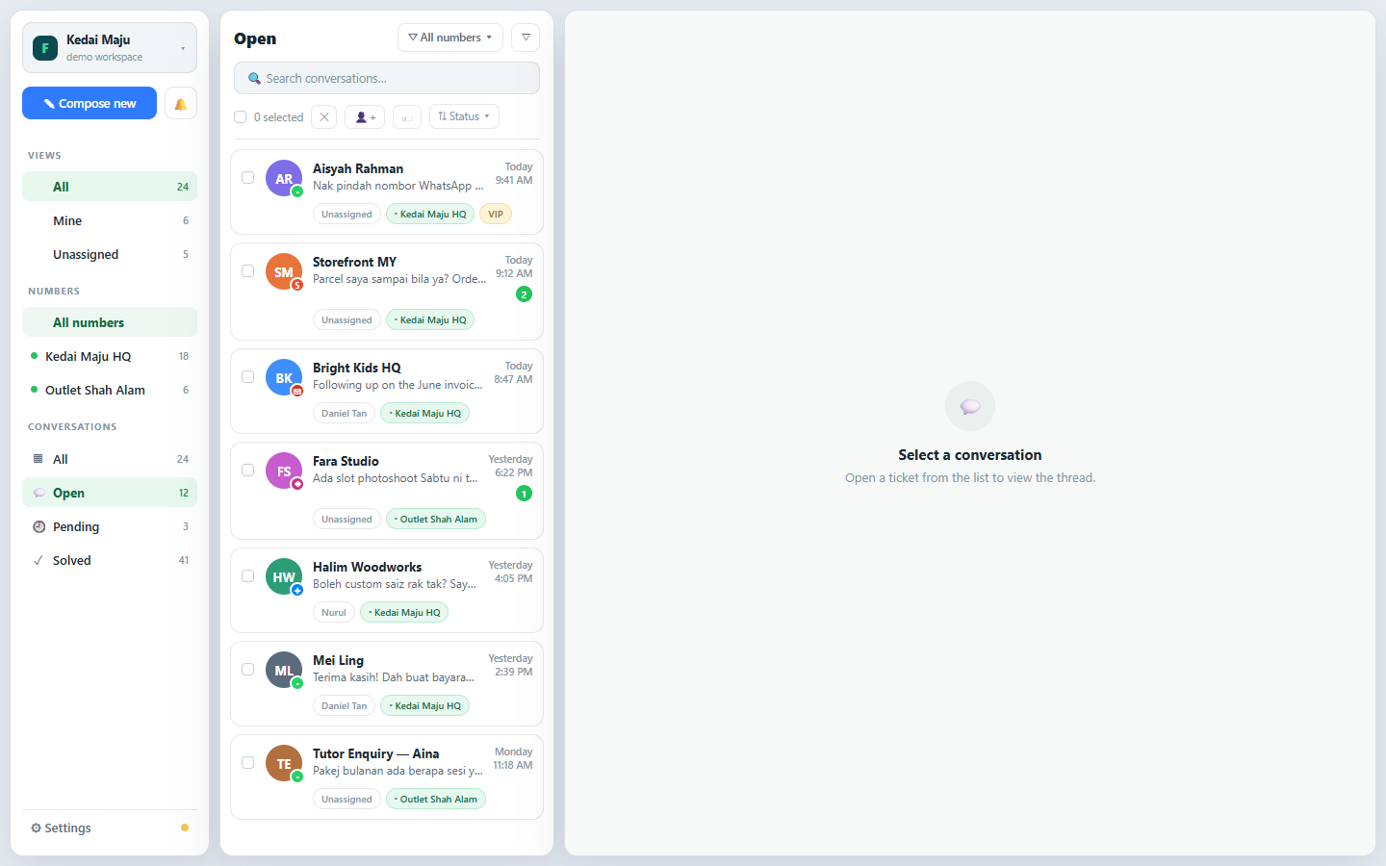Open the Solved conversations list

[110, 560]
